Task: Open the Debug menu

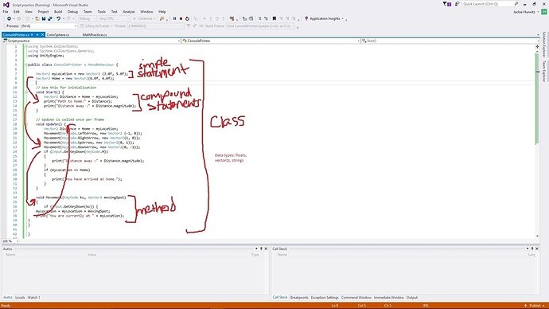Action: (x=72, y=12)
